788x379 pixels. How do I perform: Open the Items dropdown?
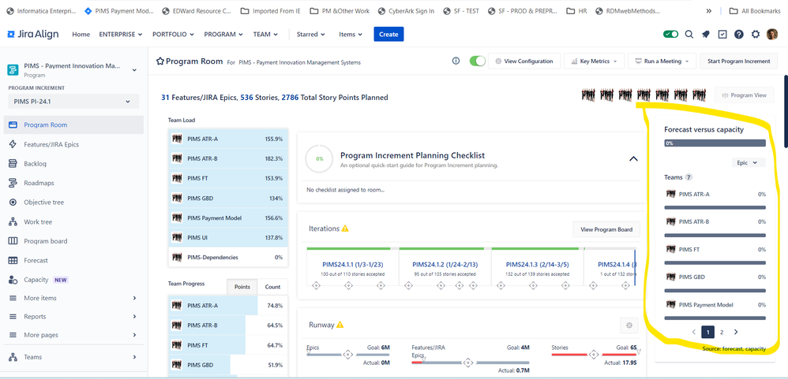click(x=351, y=34)
